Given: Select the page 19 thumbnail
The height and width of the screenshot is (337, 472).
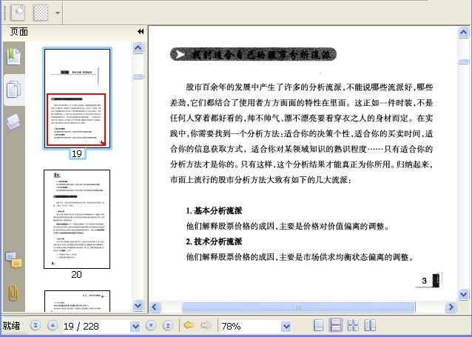Looking at the screenshot, I should (78, 99).
